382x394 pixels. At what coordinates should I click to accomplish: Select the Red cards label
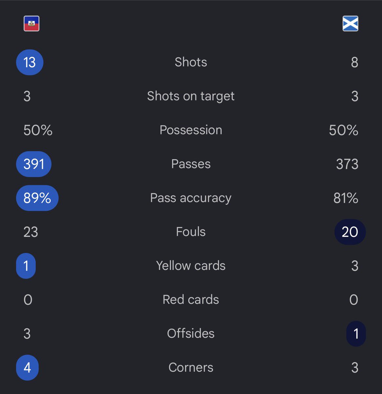tap(191, 299)
